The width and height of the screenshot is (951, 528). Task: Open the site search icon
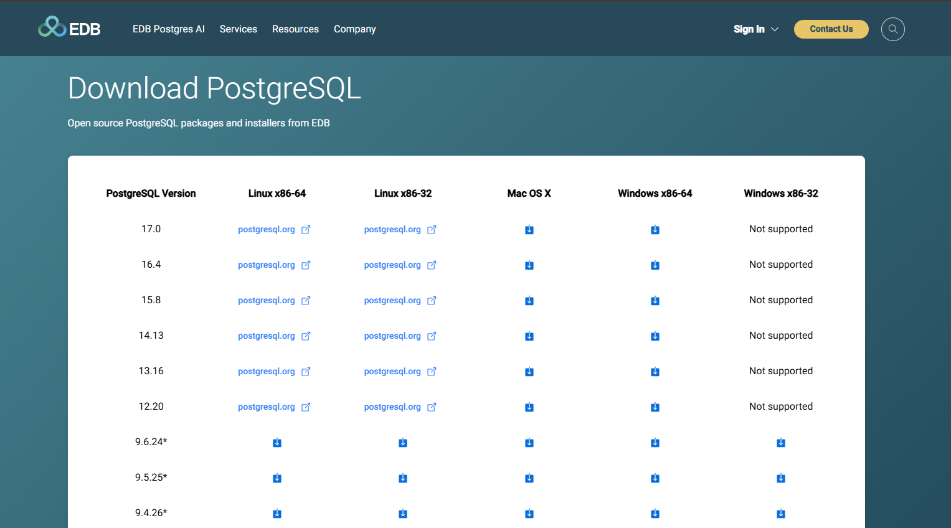893,29
